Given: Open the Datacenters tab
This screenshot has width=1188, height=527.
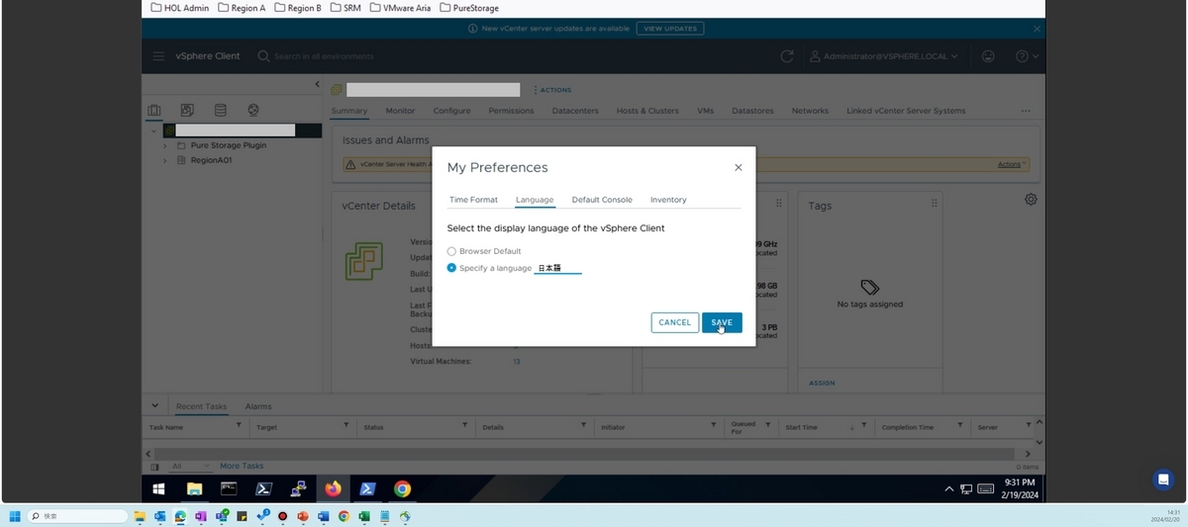Looking at the screenshot, I should click(575, 111).
